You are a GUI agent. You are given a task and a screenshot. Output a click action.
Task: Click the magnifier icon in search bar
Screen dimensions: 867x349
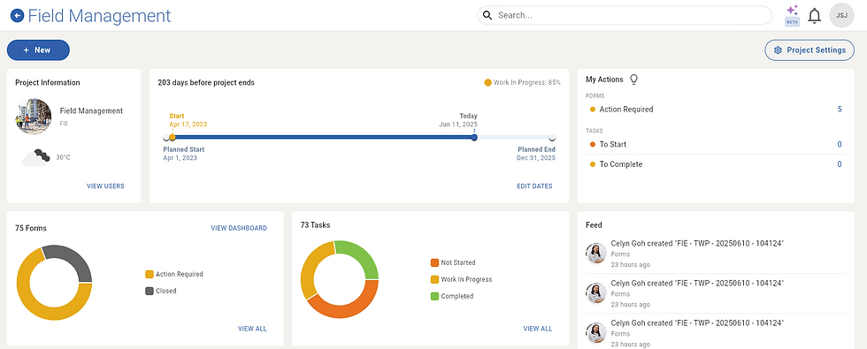coord(487,16)
